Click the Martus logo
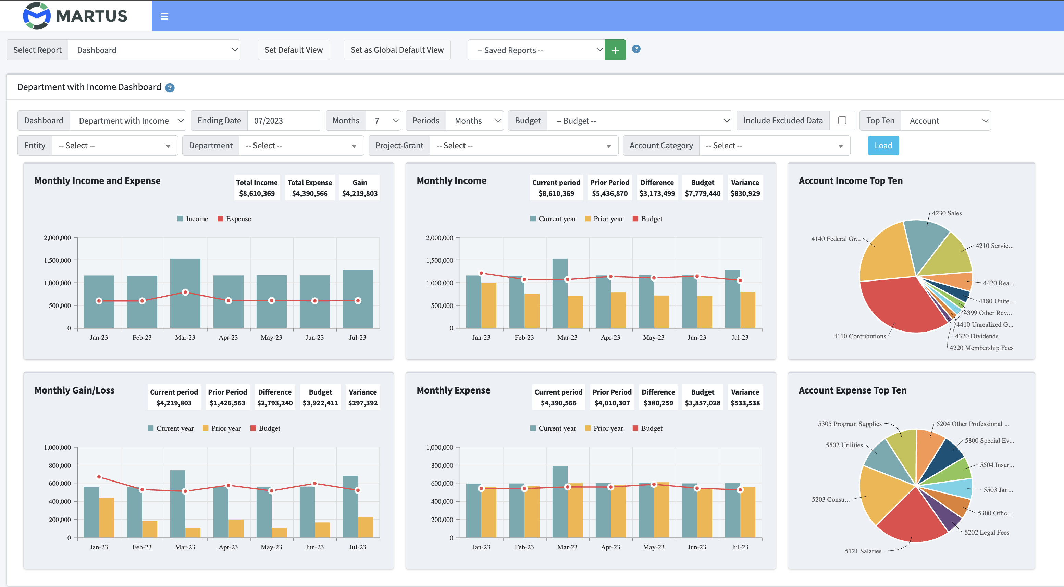 click(75, 16)
